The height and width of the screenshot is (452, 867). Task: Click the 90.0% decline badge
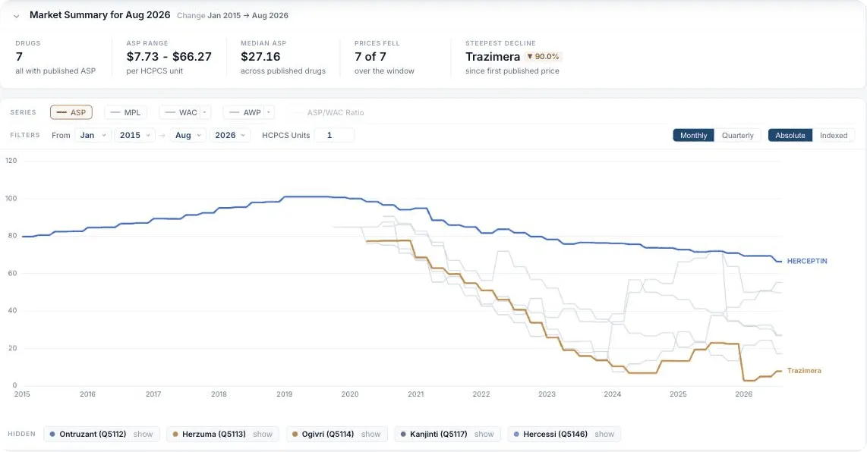[x=543, y=56]
